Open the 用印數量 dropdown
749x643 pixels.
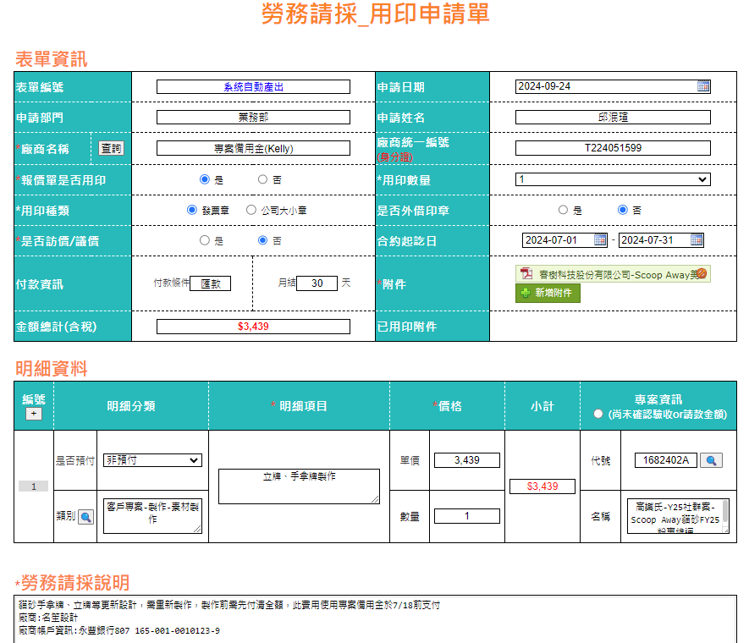pyautogui.click(x=613, y=179)
